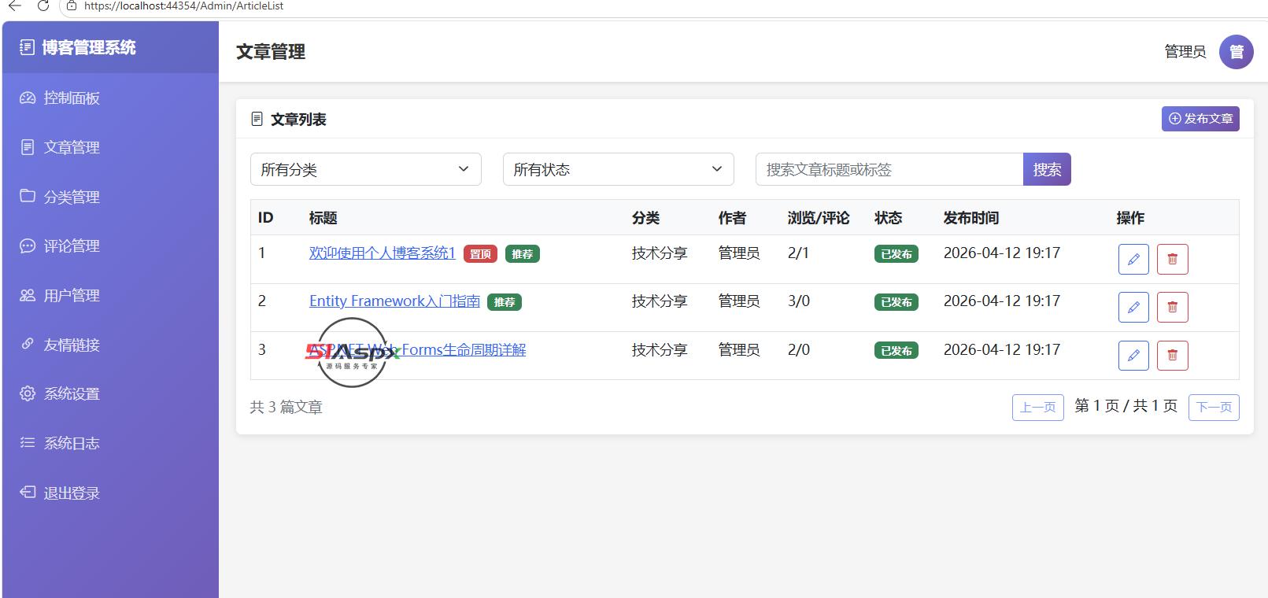Image resolution: width=1268 pixels, height=598 pixels.
Task: Click the admin avatar icon in header
Action: coord(1236,52)
